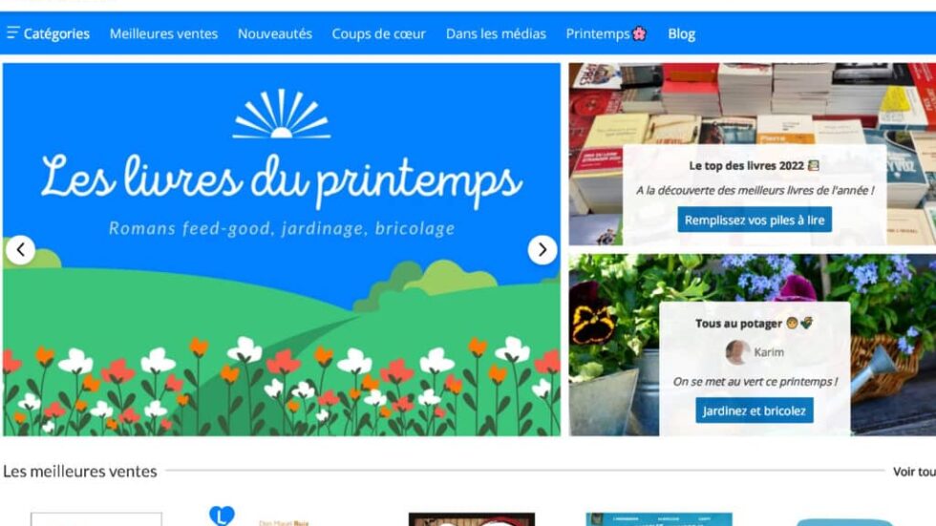Click Karim's avatar picture
Screen dimensions: 936x526
click(x=737, y=352)
